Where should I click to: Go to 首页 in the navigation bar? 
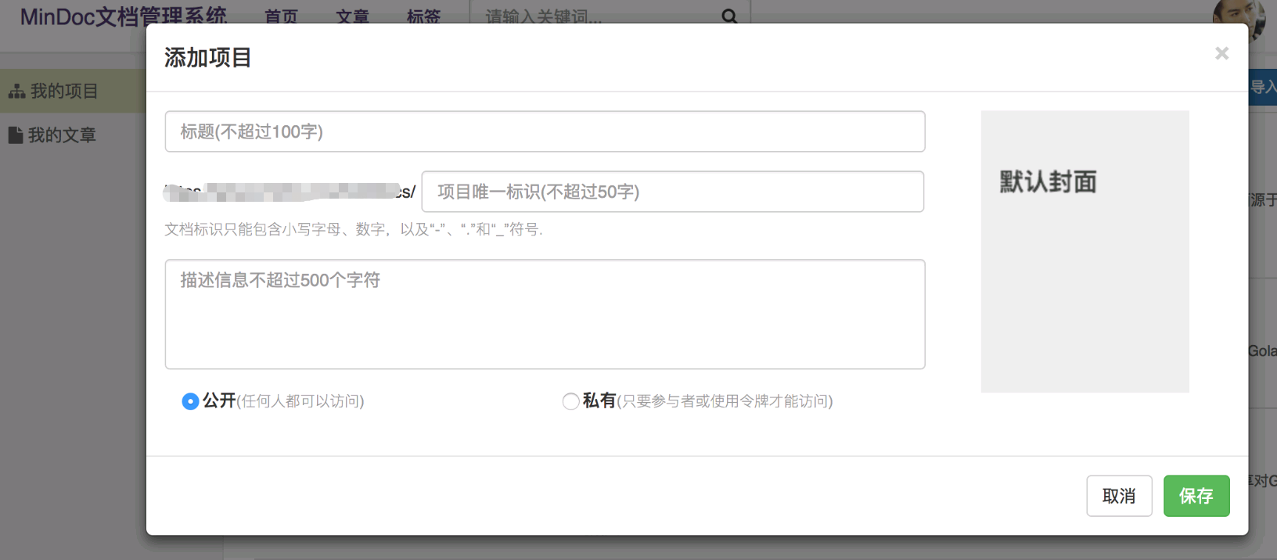(x=281, y=16)
